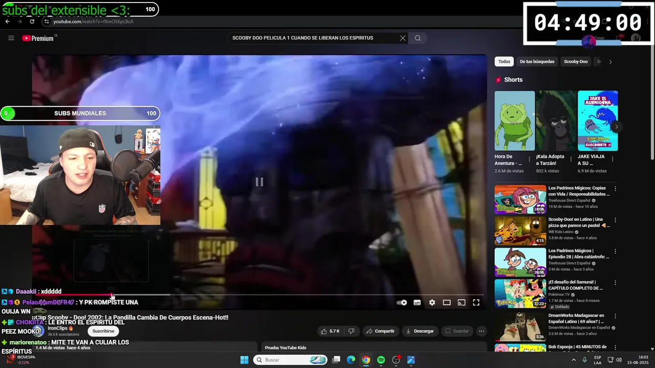This screenshot has width=655, height=368.
Task: Cast video to TV icon
Action: click(x=462, y=303)
